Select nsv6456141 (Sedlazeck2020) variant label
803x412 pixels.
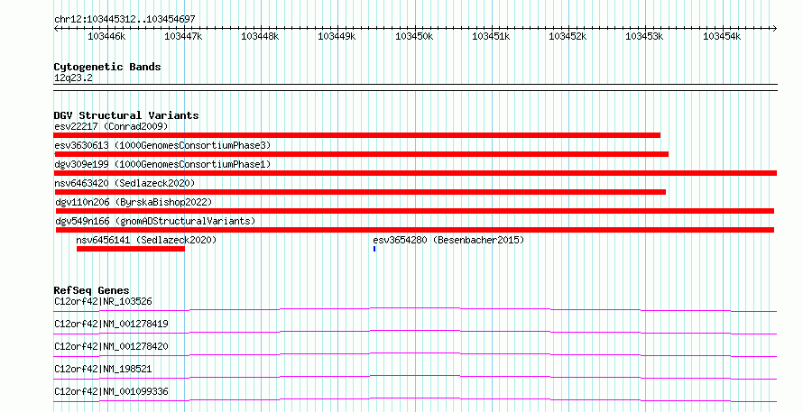coord(146,240)
